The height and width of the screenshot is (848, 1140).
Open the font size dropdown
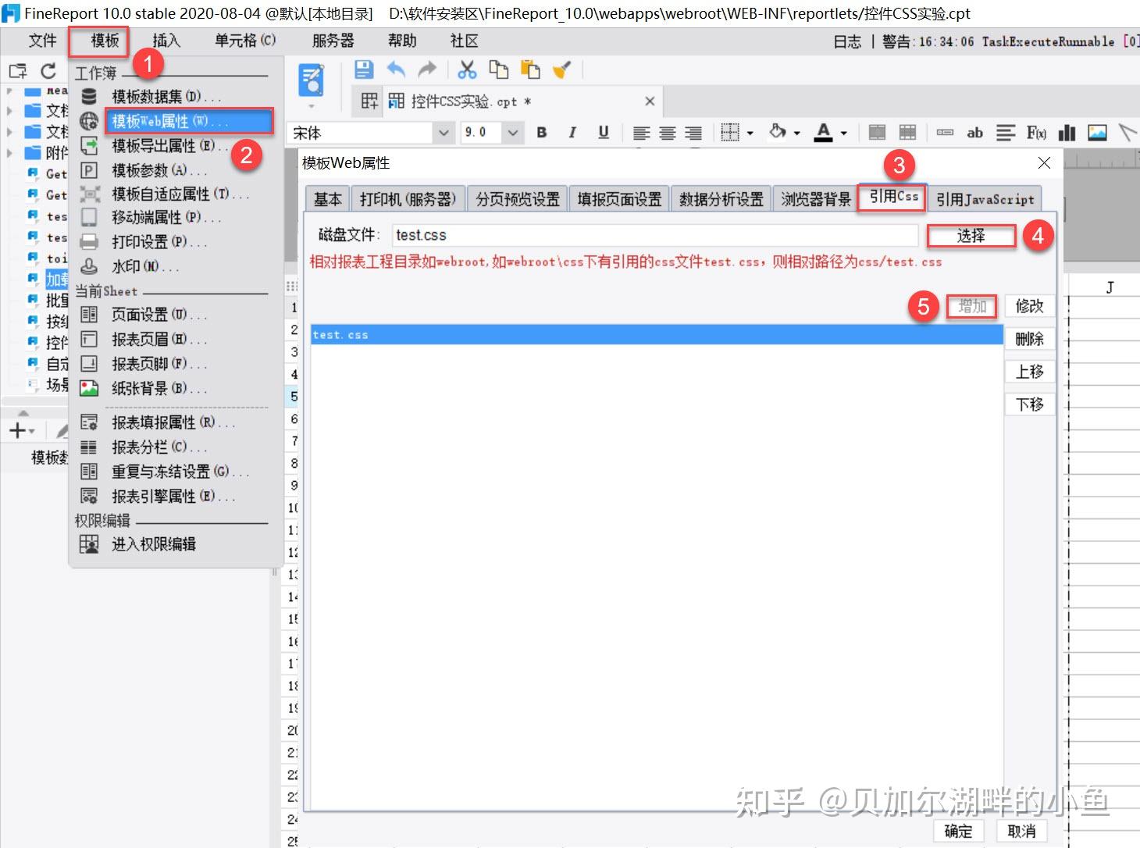513,133
